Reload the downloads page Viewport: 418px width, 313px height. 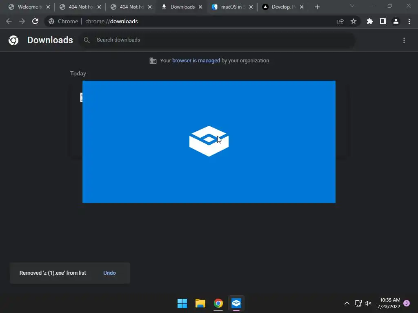(x=35, y=21)
